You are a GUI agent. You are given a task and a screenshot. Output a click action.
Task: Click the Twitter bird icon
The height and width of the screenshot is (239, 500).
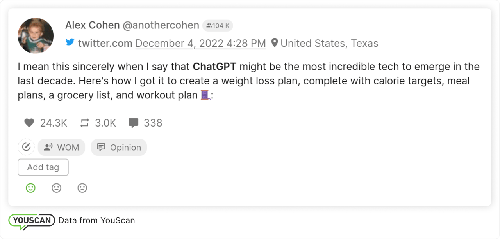point(70,42)
